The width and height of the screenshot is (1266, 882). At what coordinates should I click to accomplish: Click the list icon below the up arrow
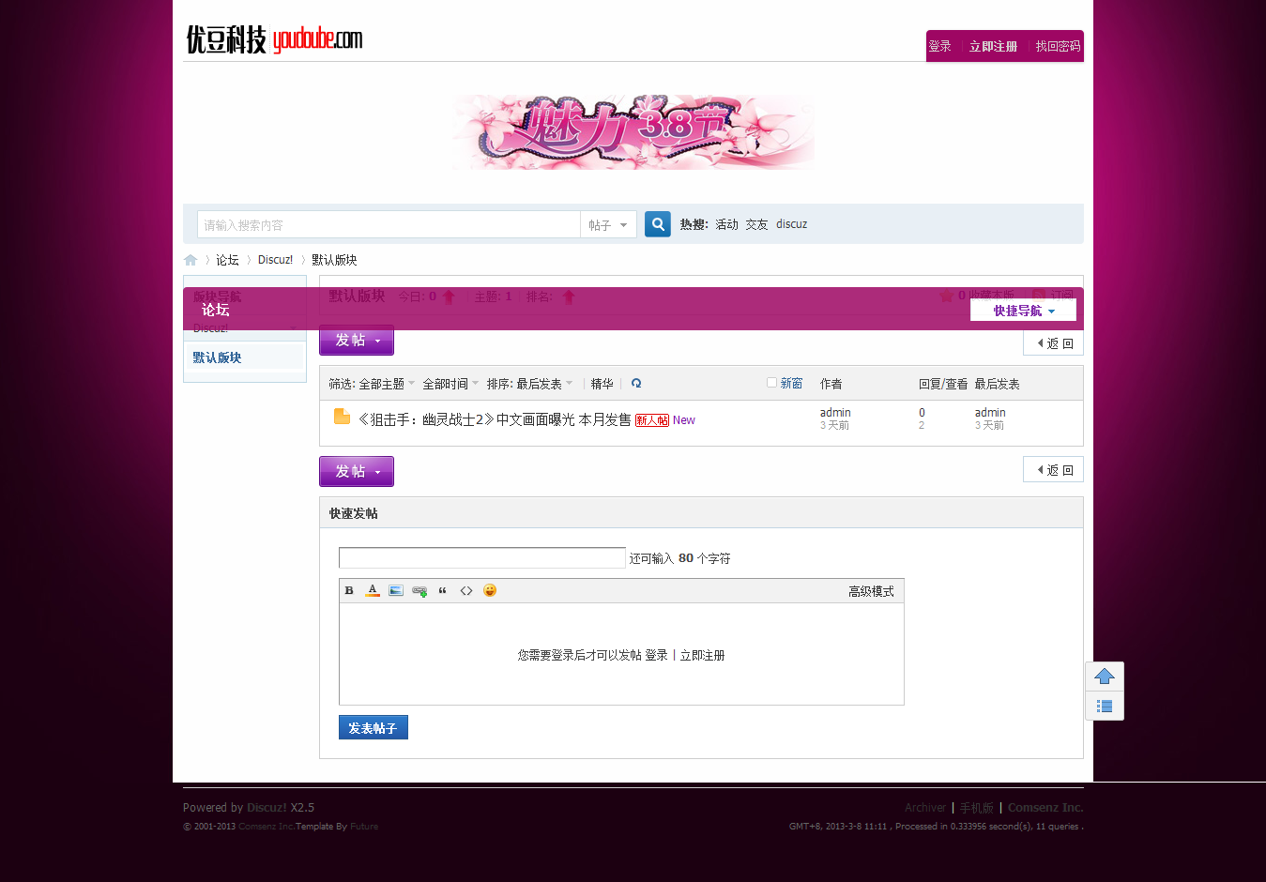click(x=1105, y=706)
